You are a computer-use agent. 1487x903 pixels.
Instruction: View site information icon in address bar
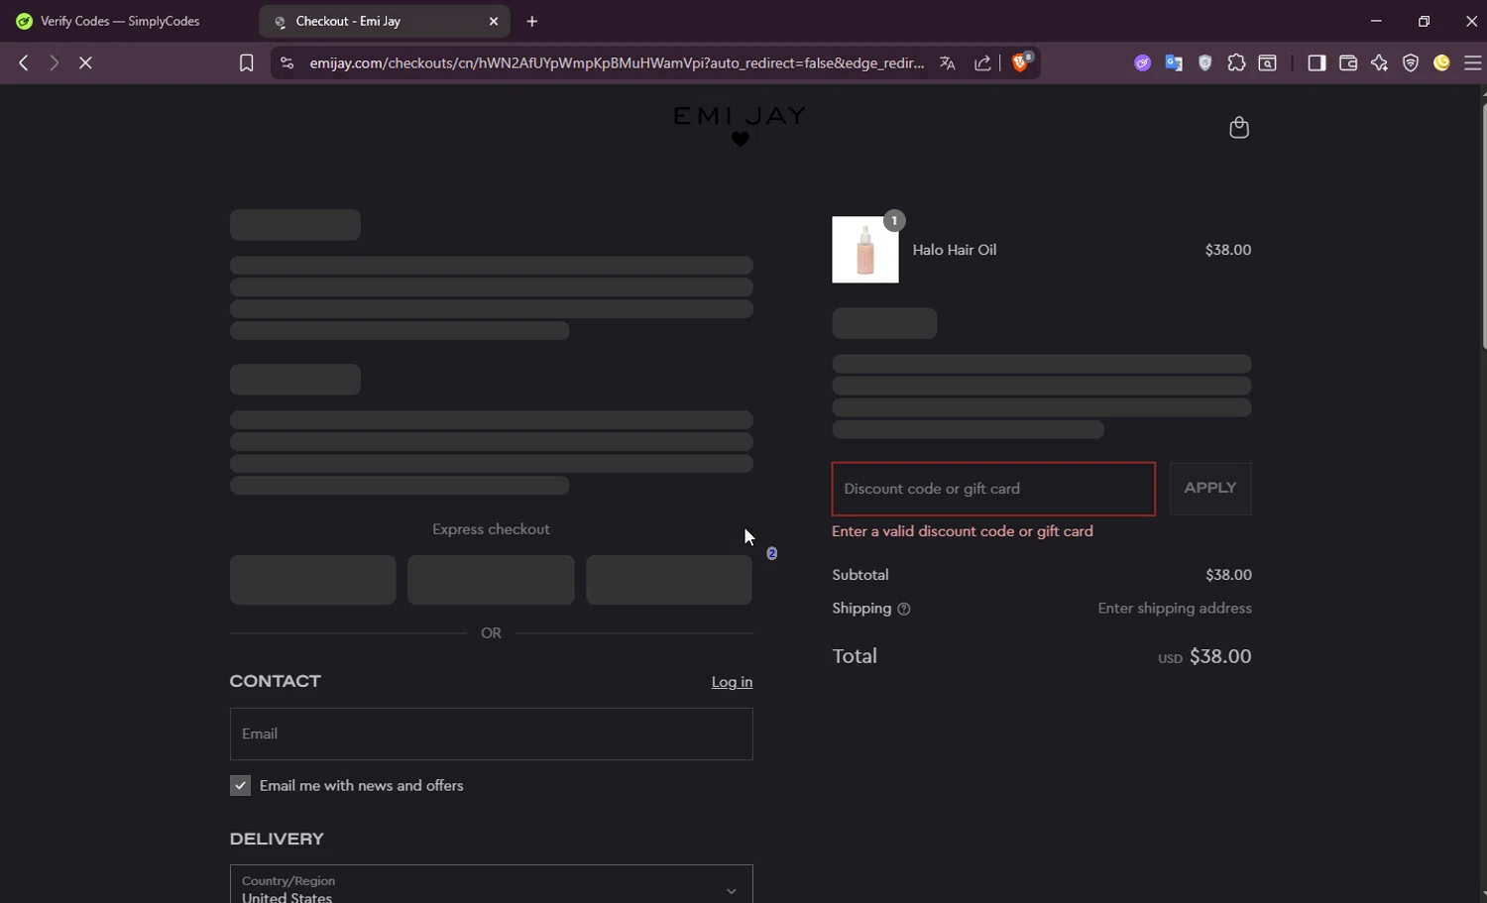coord(286,63)
